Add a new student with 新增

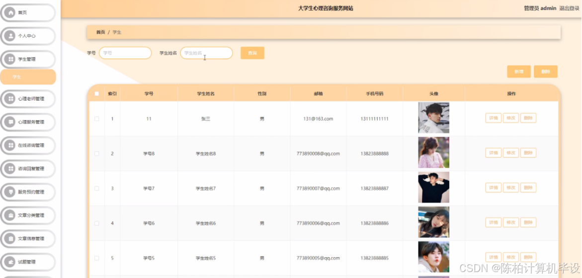pyautogui.click(x=519, y=71)
